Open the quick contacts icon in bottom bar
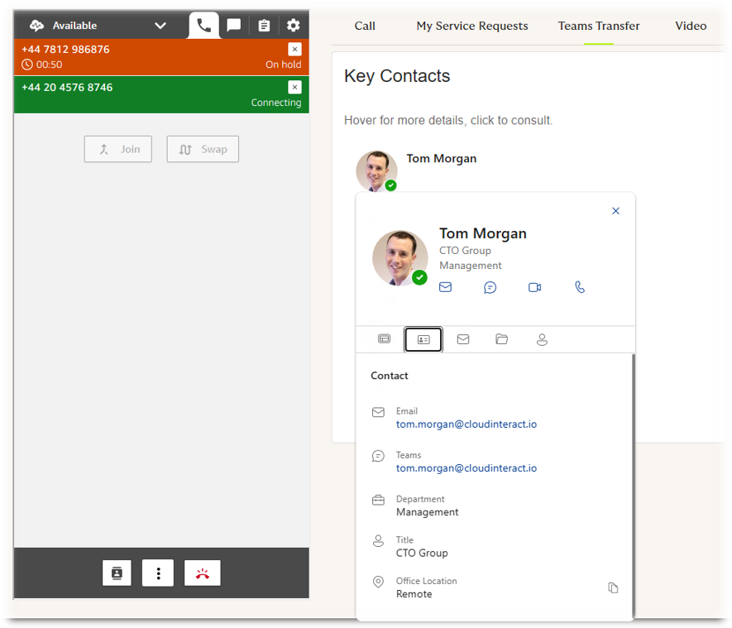The height and width of the screenshot is (628, 732). click(x=117, y=573)
